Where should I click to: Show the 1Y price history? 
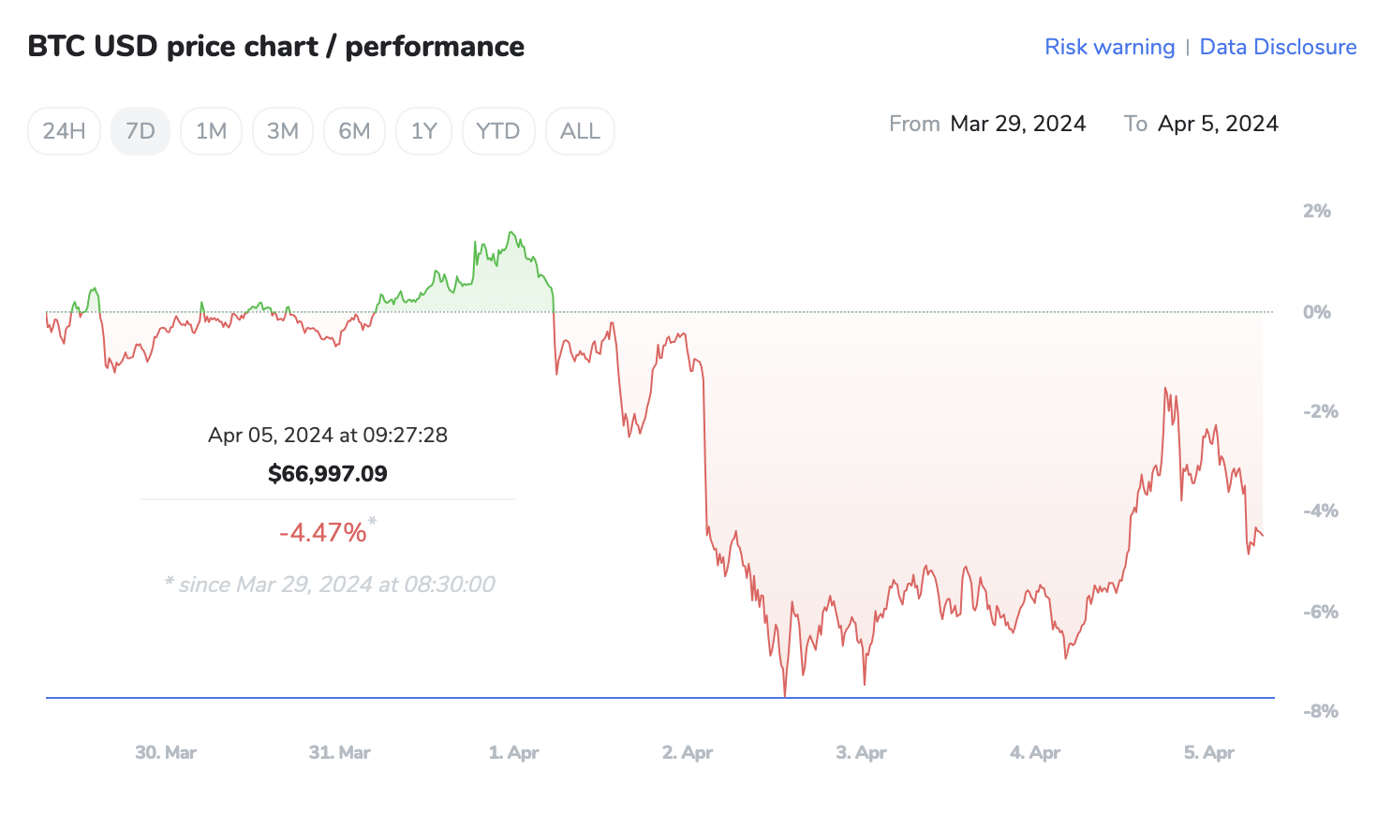[423, 131]
